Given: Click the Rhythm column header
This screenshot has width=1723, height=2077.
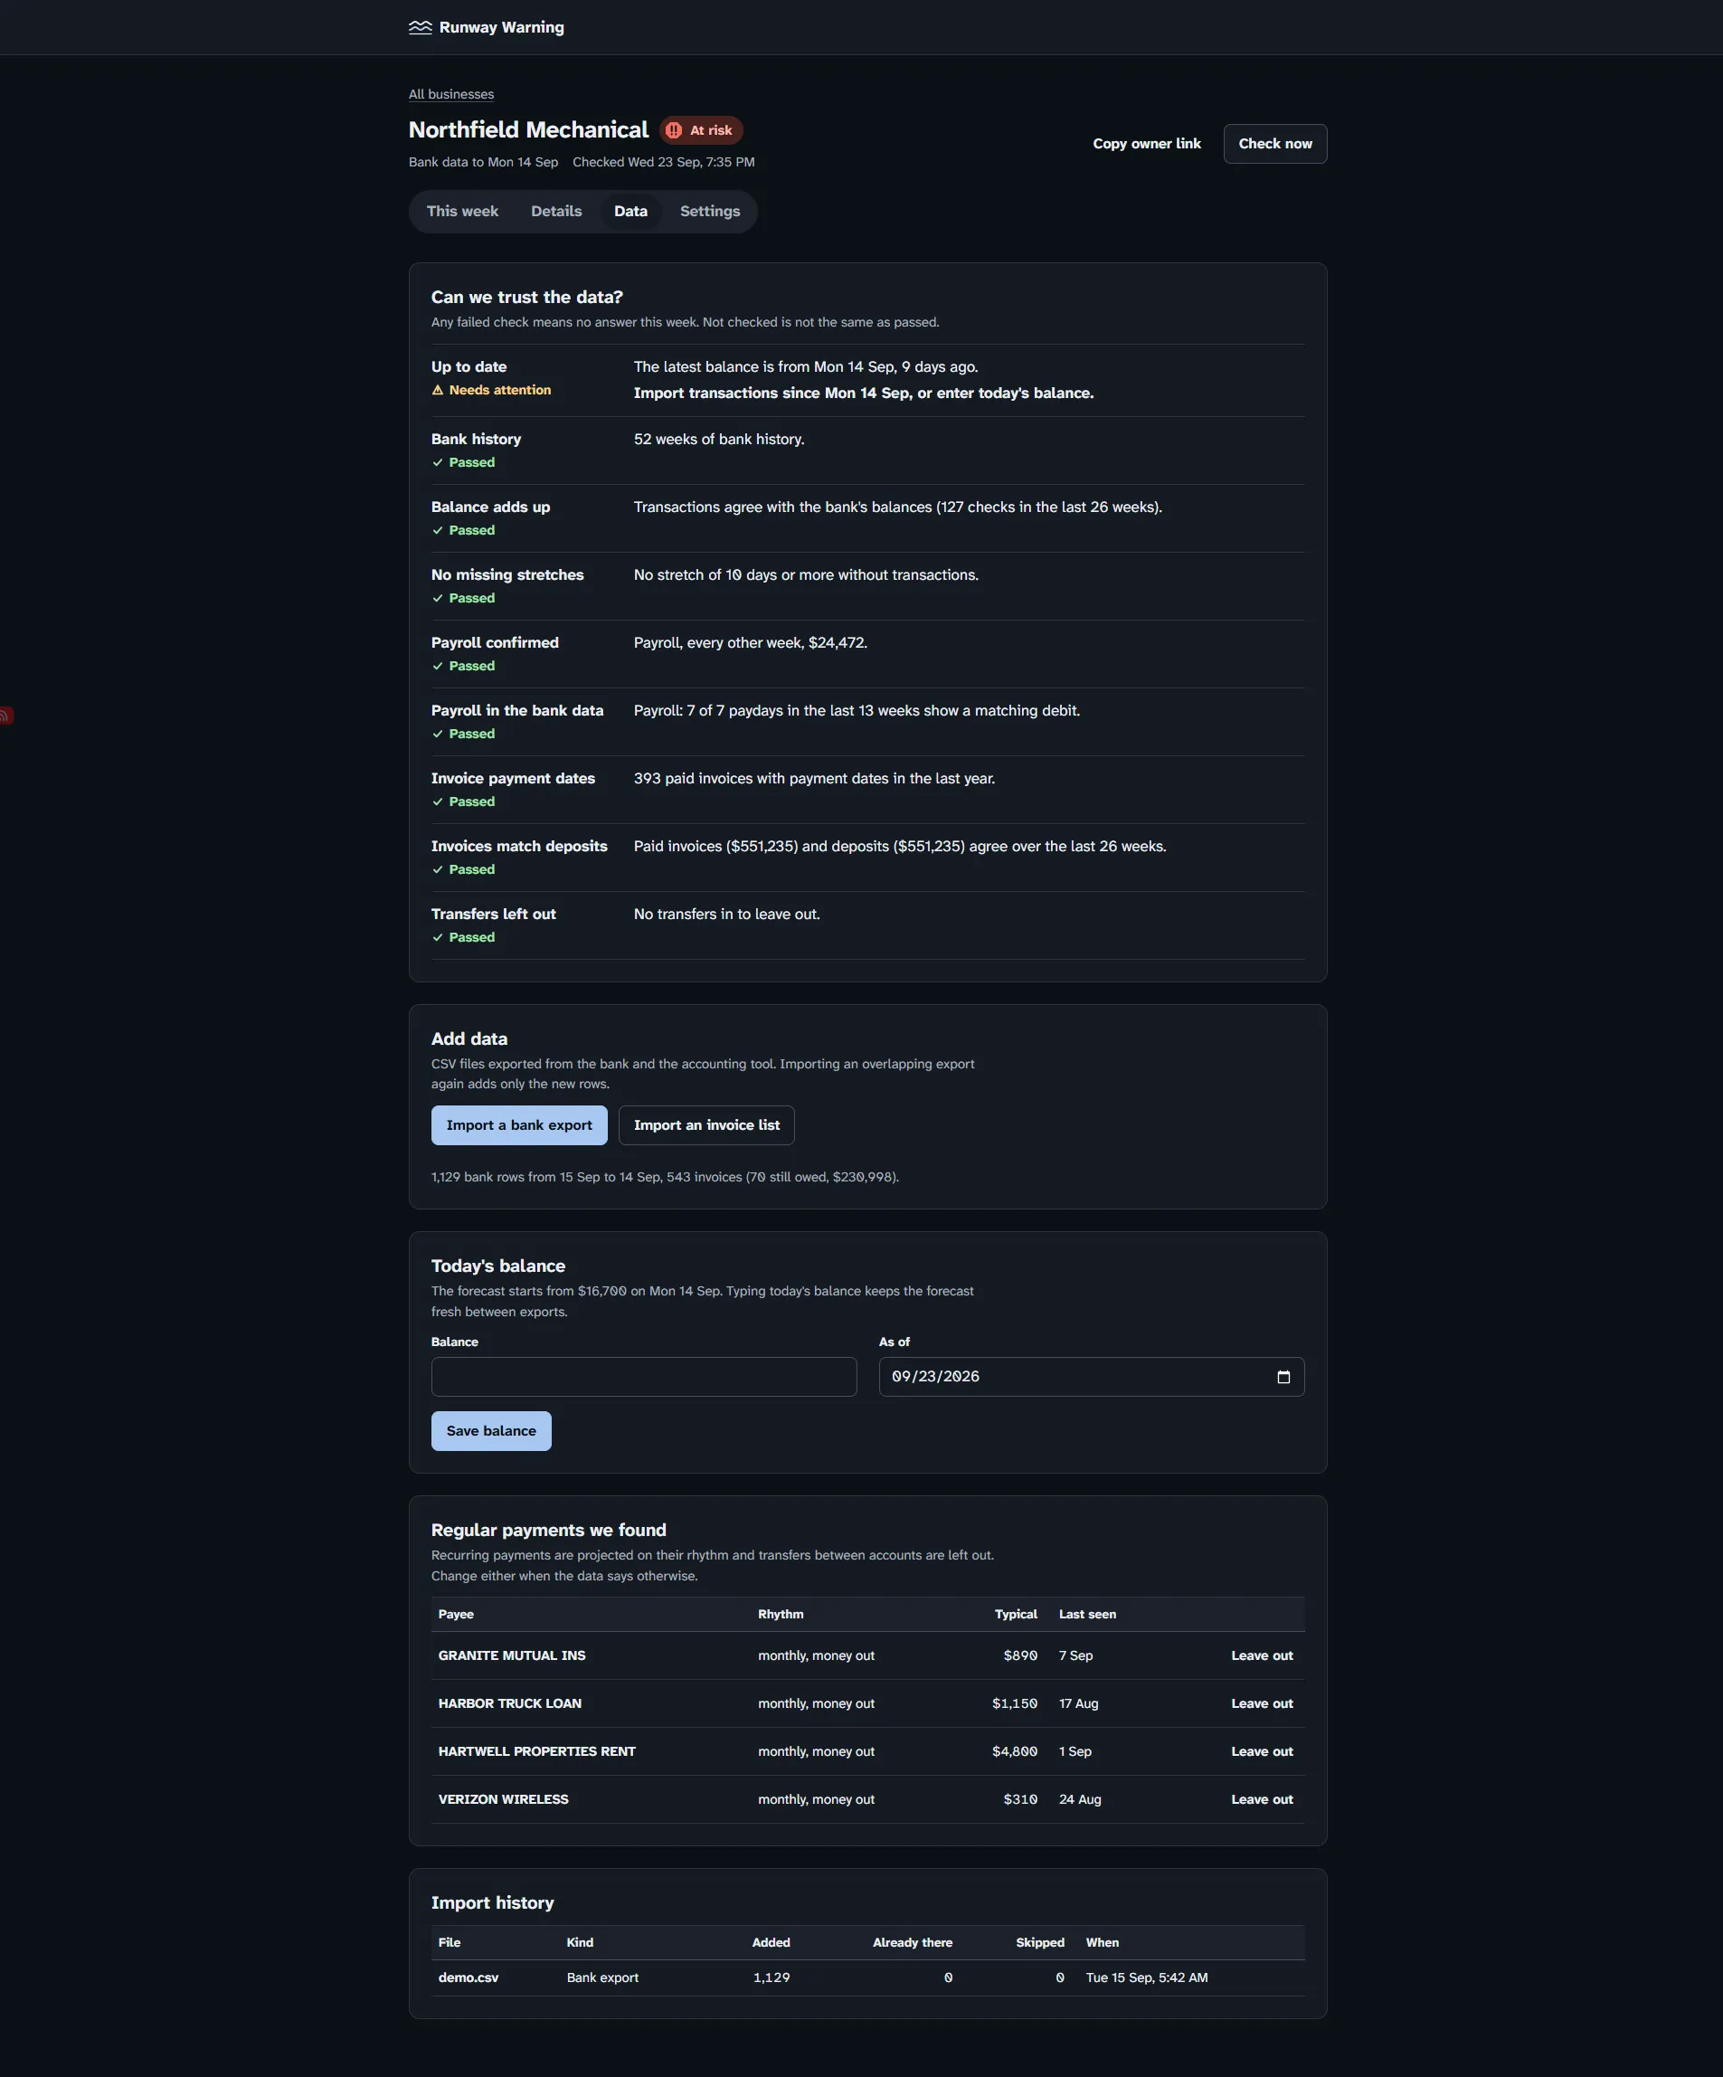Looking at the screenshot, I should (x=781, y=1614).
